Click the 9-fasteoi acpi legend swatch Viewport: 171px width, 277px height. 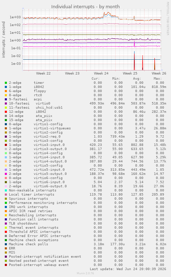pos(6,99)
